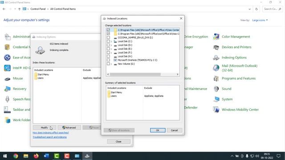
Task: Expand the Local Disk (E:) tree node
Action: tap(111, 49)
